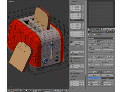Toggle the Grease Pencil checkbox
This screenshot has width=122, height=92.
[72, 39]
